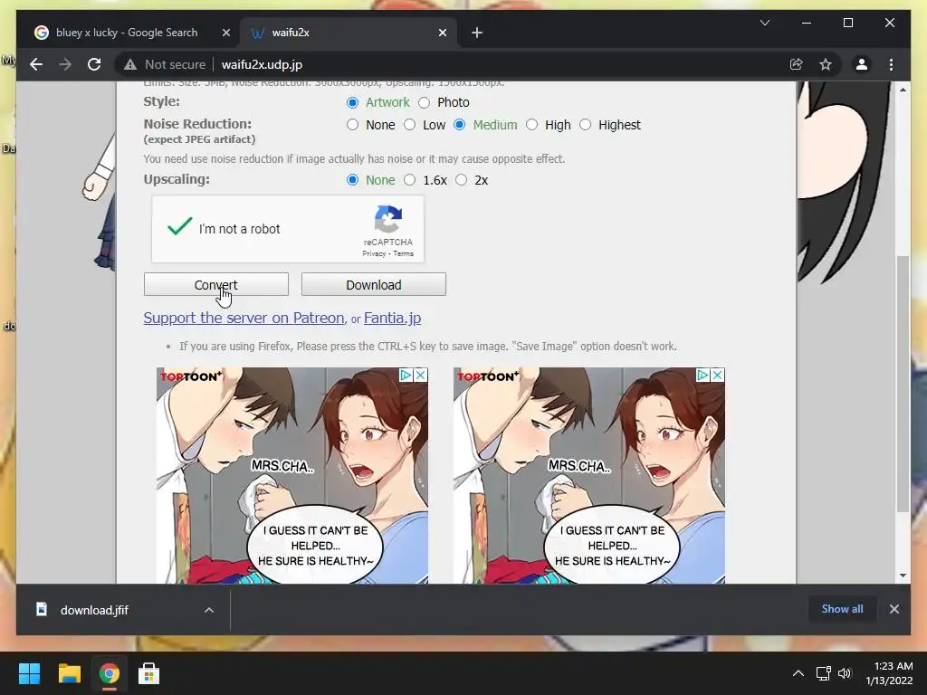Image resolution: width=927 pixels, height=695 pixels.
Task: Click Show all downloads
Action: click(x=842, y=609)
